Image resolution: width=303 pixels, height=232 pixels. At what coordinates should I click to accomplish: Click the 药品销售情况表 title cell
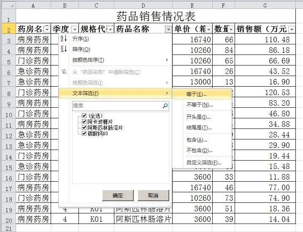click(156, 16)
